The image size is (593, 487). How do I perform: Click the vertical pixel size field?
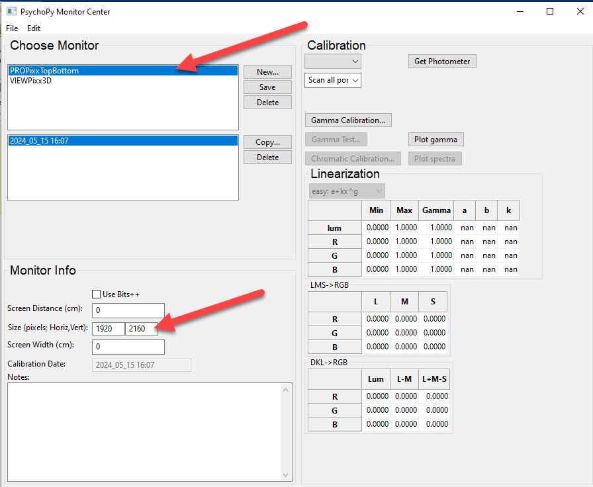point(140,329)
